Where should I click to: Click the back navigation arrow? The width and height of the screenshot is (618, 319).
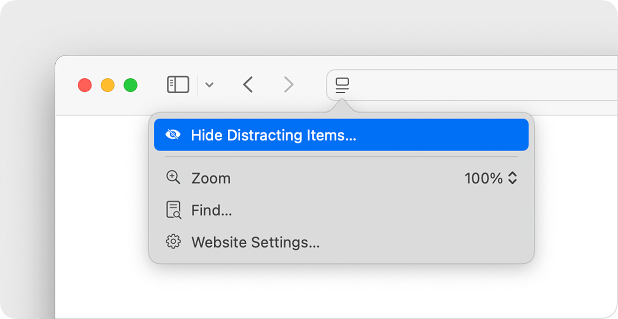[x=248, y=85]
